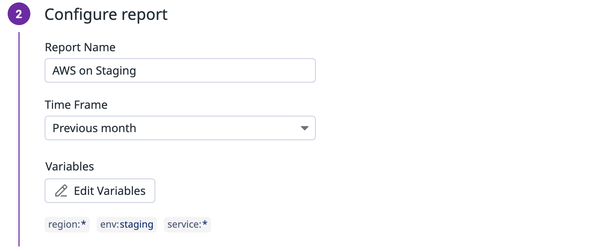Click the Time Frame dropdown caret arrow
The image size is (614, 251).
pyautogui.click(x=305, y=128)
